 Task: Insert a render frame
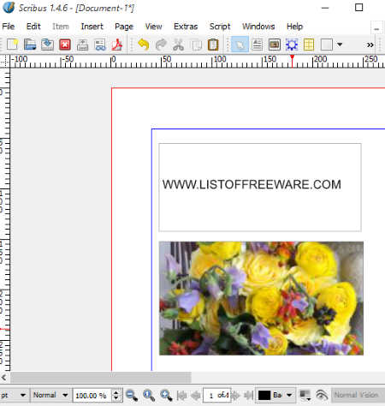[292, 45]
